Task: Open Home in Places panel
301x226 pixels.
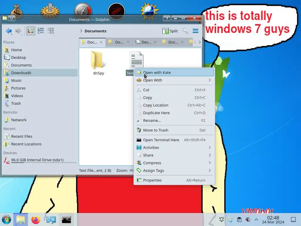Action: point(40,50)
